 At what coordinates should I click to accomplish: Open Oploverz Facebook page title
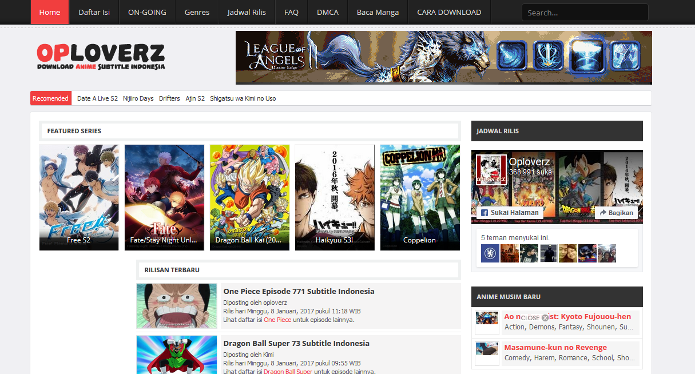(x=529, y=162)
